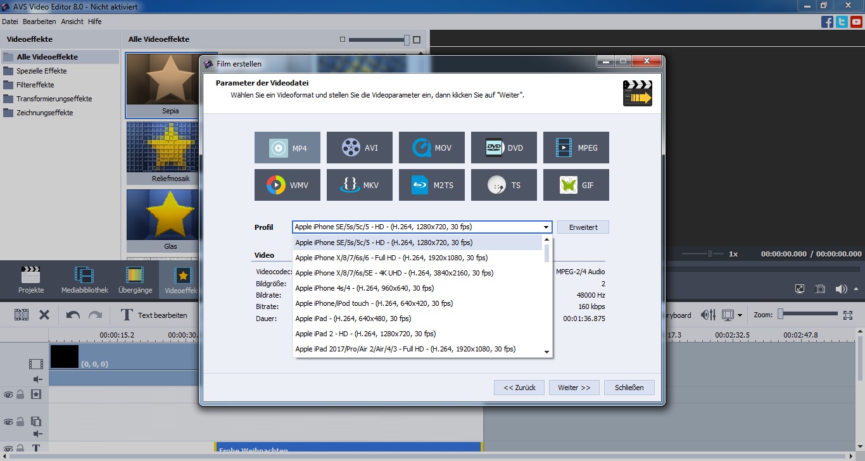Open the YouTube icon at top right
865x461 pixels.
[856, 22]
